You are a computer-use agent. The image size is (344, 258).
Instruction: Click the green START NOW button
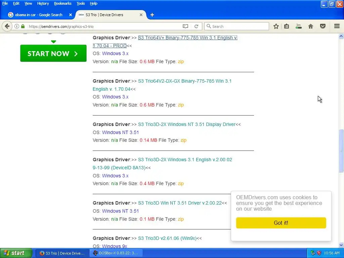point(53,53)
